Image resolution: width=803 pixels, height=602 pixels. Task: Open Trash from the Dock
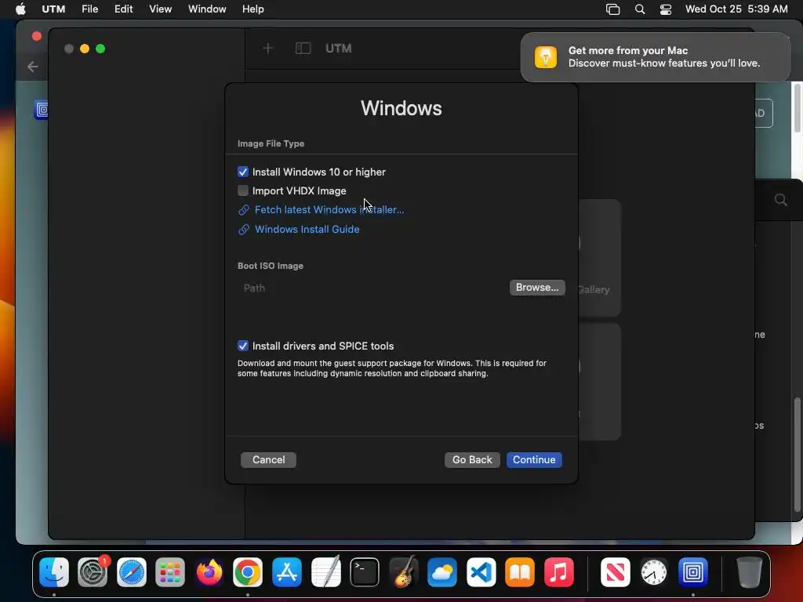pyautogui.click(x=749, y=571)
